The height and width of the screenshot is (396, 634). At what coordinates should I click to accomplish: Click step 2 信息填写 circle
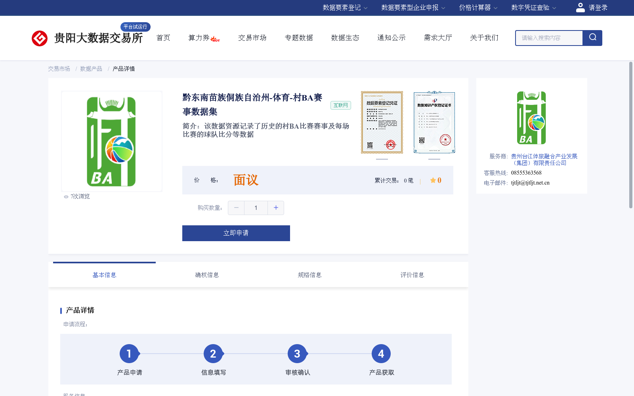pos(213,354)
